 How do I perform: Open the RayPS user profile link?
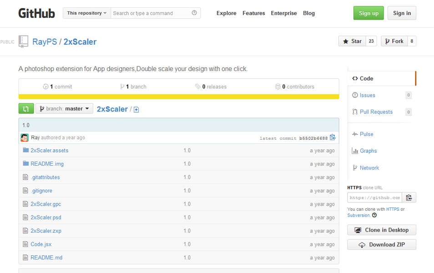coord(45,42)
